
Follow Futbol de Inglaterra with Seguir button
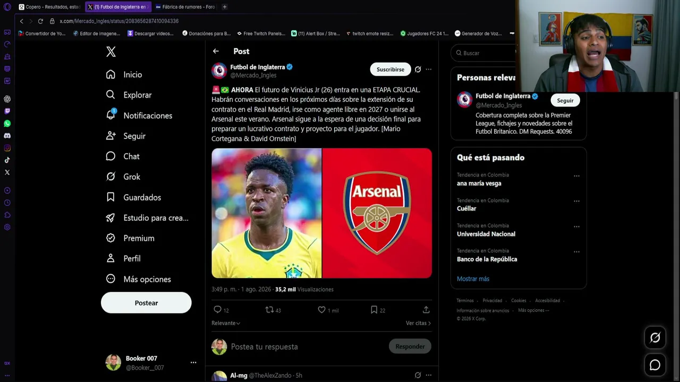pyautogui.click(x=565, y=100)
